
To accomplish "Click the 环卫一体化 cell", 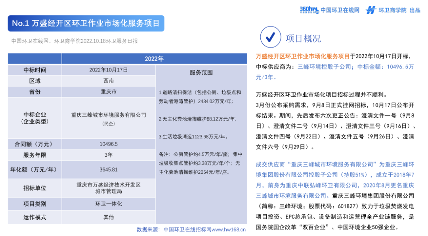I will pyautogui.click(x=108, y=204).
